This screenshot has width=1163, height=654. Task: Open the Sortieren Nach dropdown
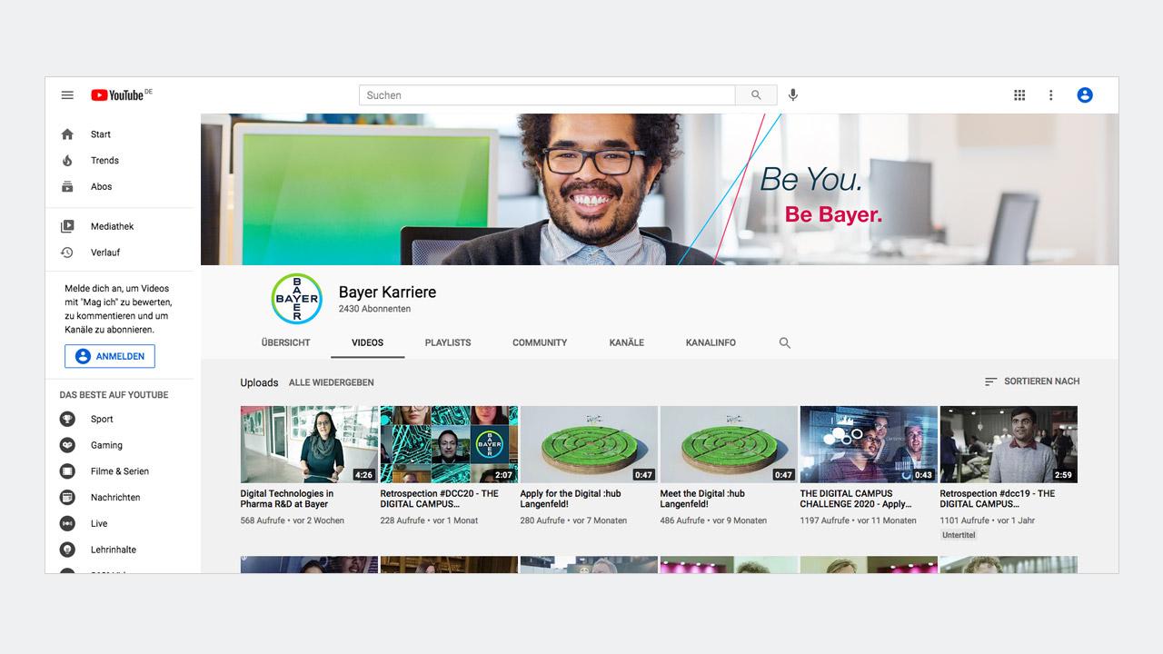pos(1032,381)
